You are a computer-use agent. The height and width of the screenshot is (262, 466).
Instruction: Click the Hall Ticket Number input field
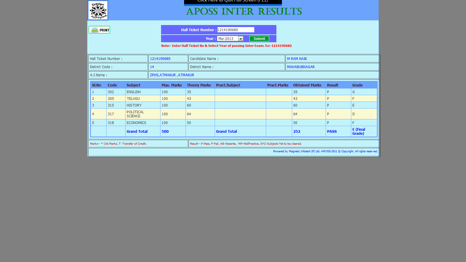[236, 30]
